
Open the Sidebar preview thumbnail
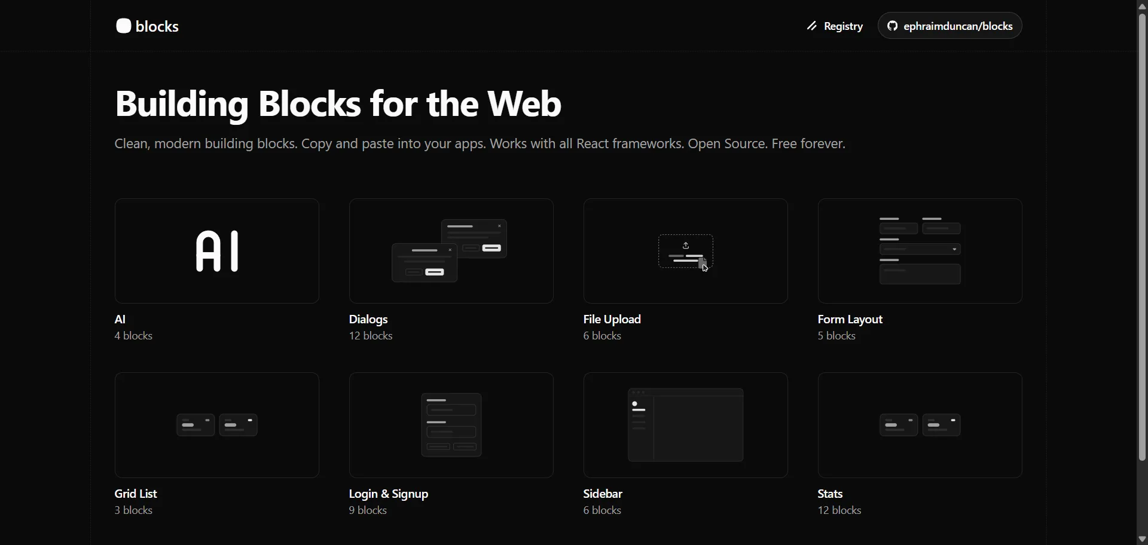pyautogui.click(x=686, y=425)
